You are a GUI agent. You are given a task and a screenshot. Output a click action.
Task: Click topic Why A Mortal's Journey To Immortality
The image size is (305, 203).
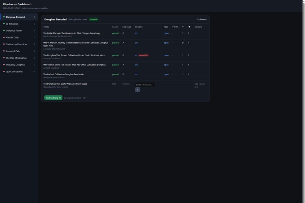76,44
